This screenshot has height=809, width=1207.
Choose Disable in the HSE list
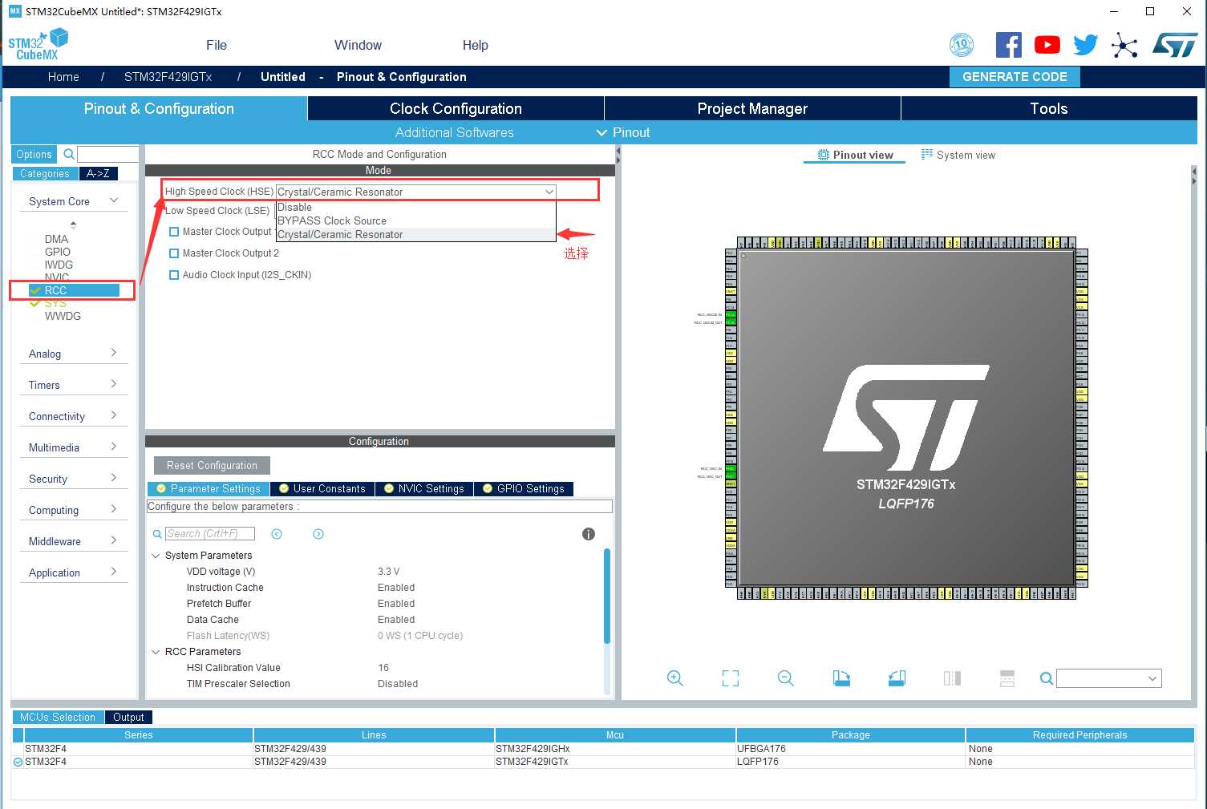415,207
